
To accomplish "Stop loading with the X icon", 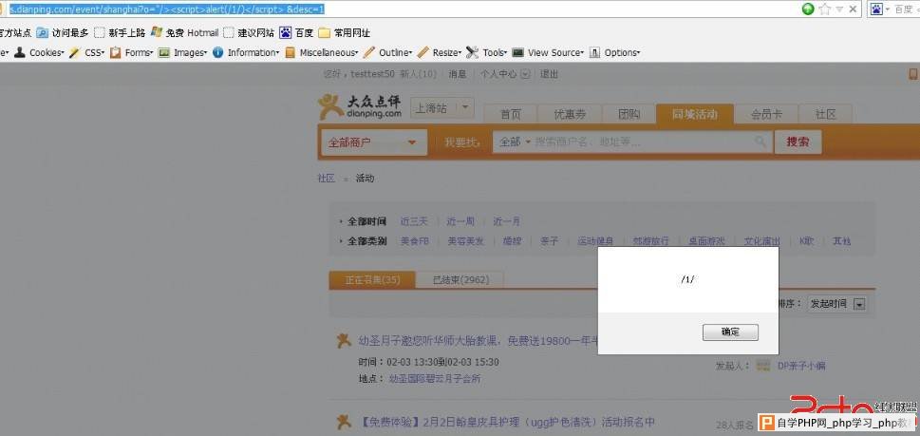I will pos(854,9).
